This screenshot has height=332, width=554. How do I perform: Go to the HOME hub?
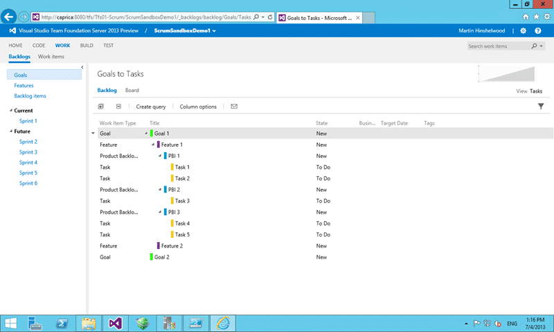tap(15, 46)
